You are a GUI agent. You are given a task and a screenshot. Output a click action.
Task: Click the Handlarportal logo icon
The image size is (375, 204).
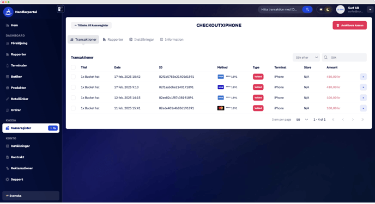(x=8, y=12)
